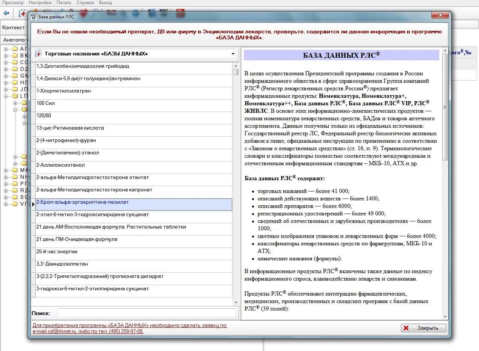Expand tree node B in main window
This screenshot has width=479, height=351.
6,55
